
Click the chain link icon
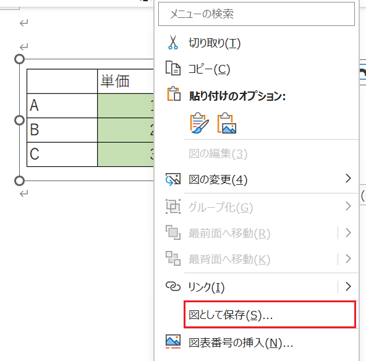point(173,286)
